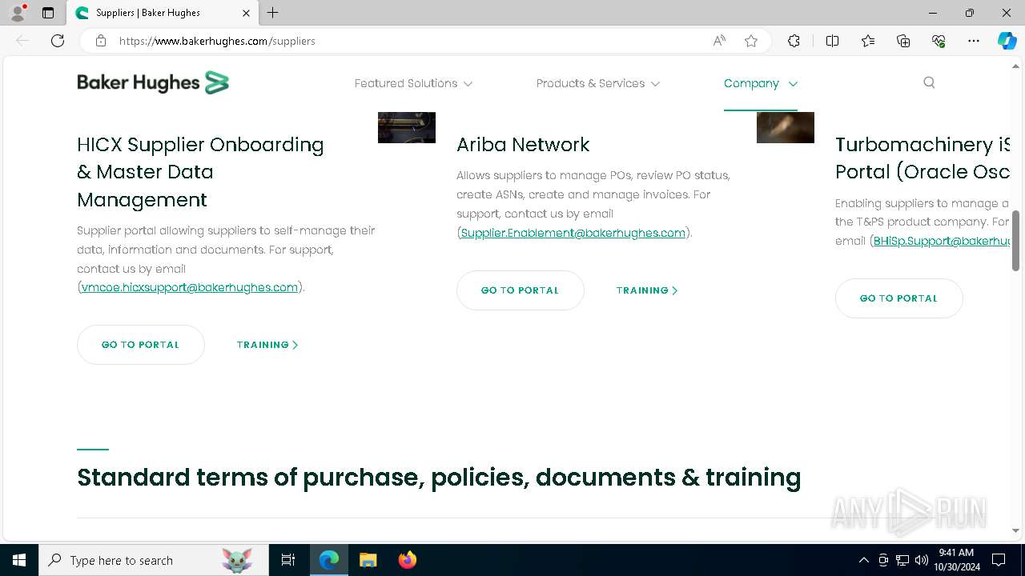Screen dimensions: 1025x576
Task: Open the notification center
Action: (x=999, y=560)
